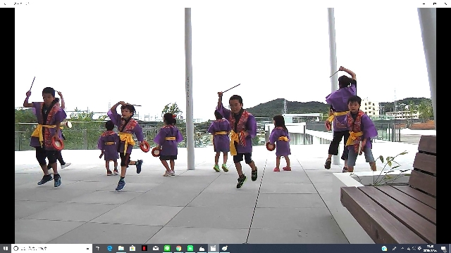Screen dimensions: 451x253
Task: Launch Microsoft Edge from the taskbar
Action: point(110,248)
